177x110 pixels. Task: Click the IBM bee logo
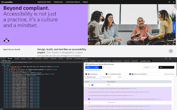click(6, 40)
